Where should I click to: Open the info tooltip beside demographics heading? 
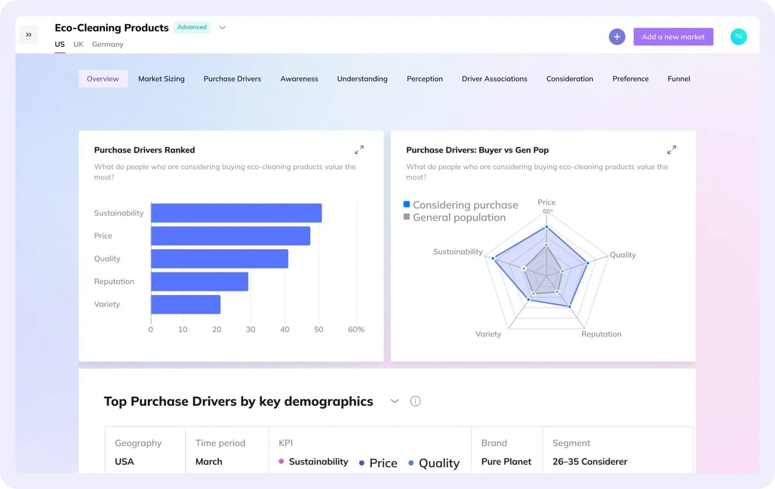pos(415,401)
